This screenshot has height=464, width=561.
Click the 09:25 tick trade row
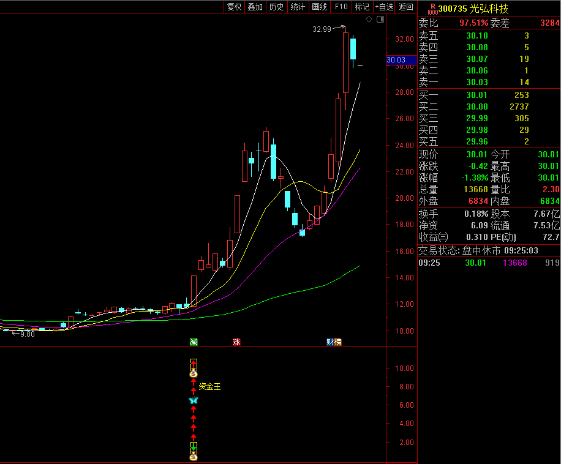pos(489,263)
